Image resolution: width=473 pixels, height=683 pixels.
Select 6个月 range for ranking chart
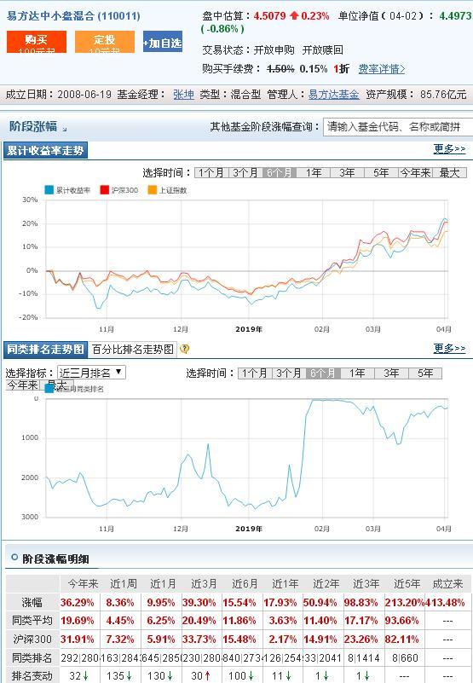(323, 373)
